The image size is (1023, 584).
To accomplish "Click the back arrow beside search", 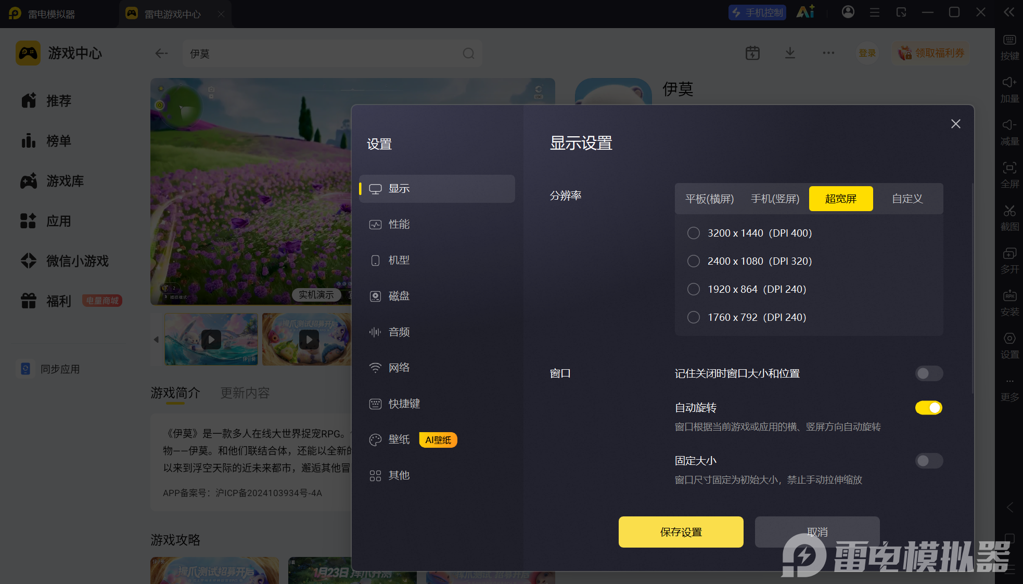I will 161,53.
